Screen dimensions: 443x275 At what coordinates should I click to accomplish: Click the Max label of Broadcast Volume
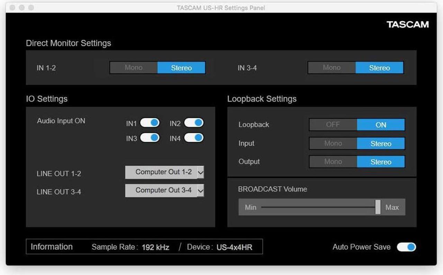[392, 207]
